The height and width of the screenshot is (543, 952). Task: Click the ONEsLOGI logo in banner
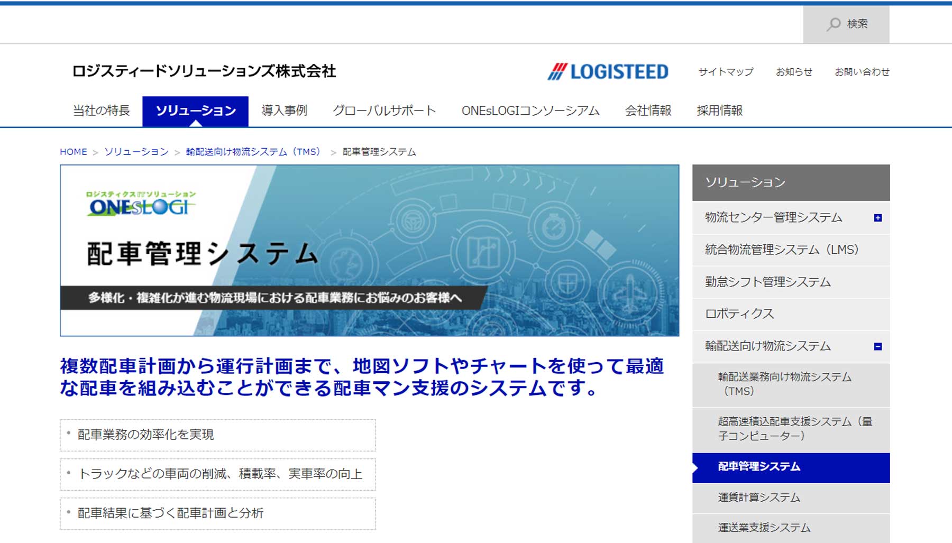pos(141,204)
